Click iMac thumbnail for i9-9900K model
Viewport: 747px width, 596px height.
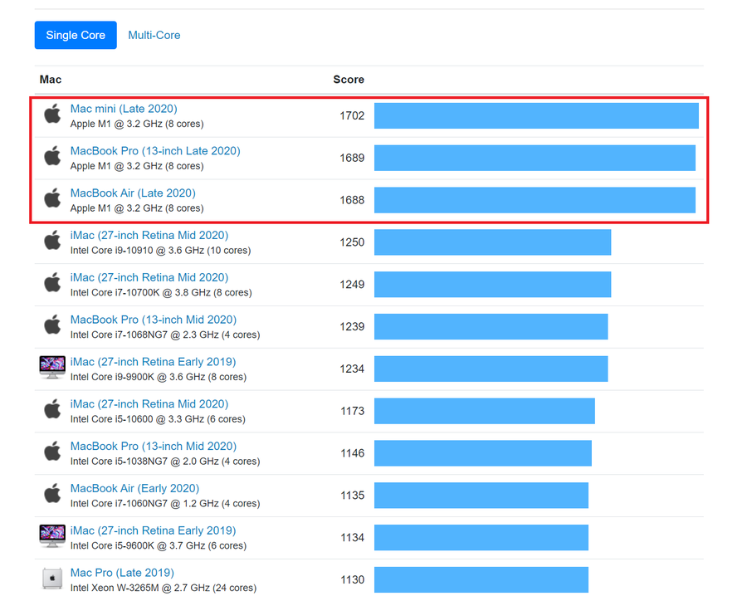pyautogui.click(x=52, y=368)
